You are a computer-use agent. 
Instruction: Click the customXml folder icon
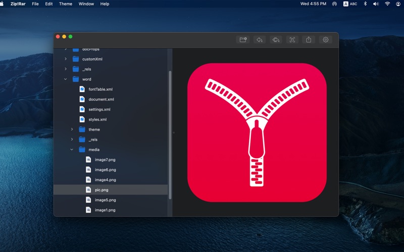(76, 59)
